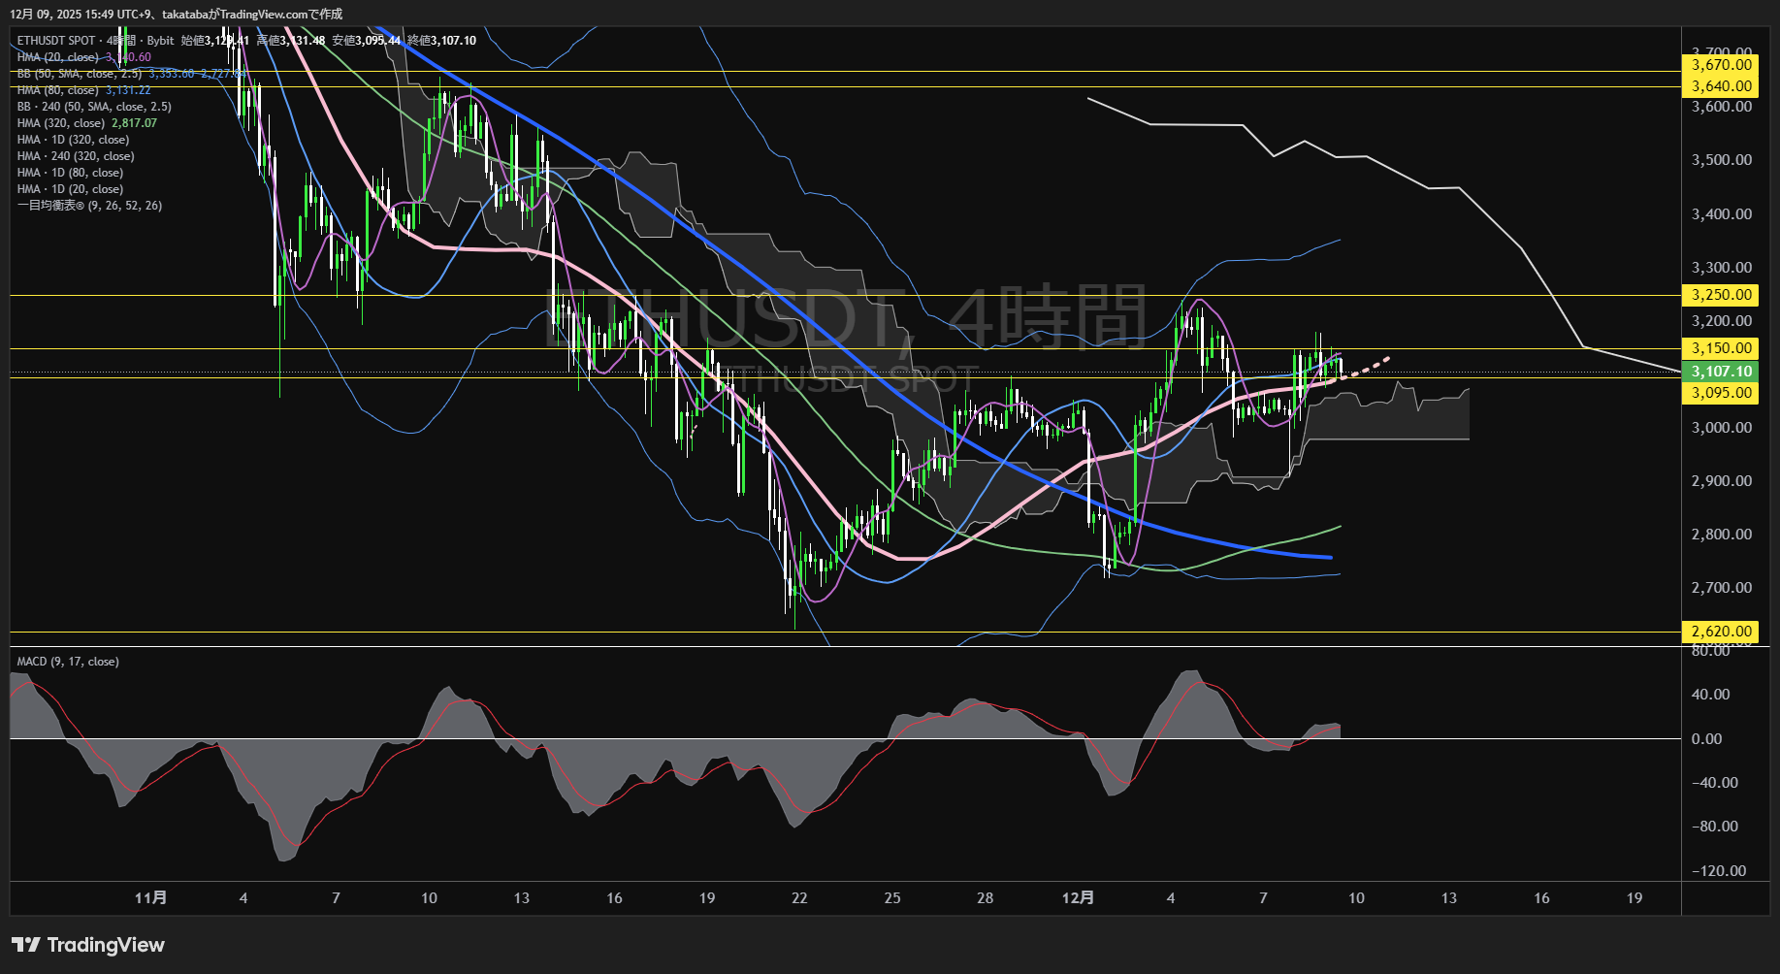Click the yellow 3,095.00 price label
This screenshot has width=1780, height=974.
(x=1722, y=393)
